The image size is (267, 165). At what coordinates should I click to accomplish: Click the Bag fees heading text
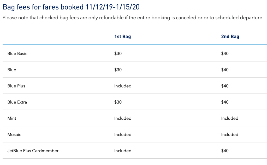[71, 7]
